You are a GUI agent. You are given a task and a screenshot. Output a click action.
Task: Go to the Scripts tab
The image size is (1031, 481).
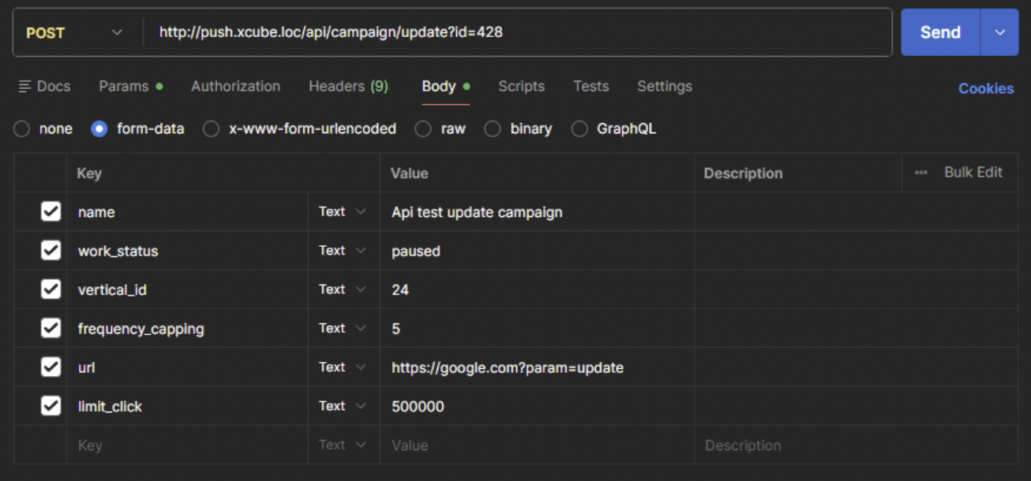click(x=521, y=87)
